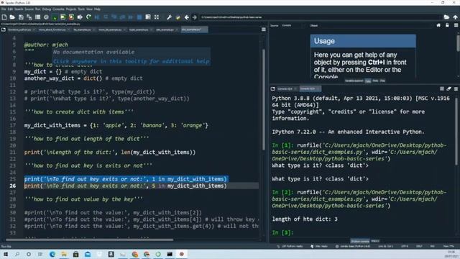
Task: Click the In [3]: console prompt
Action: click(x=282, y=232)
